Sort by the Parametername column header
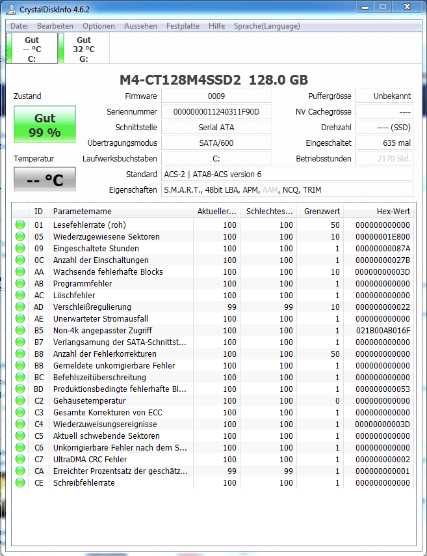Screen dimensions: 427x556 click(x=121, y=212)
